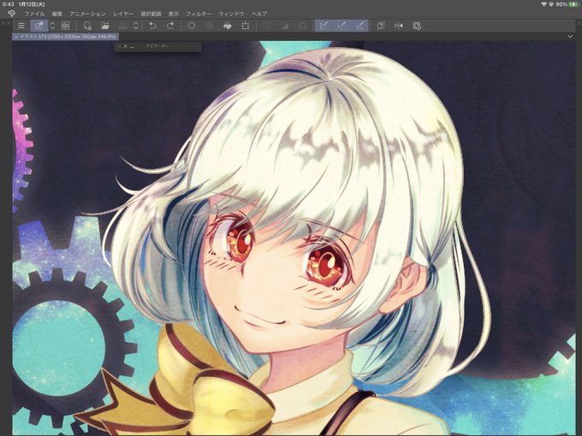Fill with the paint bucket icon

pyautogui.click(x=228, y=26)
